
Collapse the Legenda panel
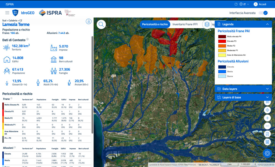coord(267,24)
